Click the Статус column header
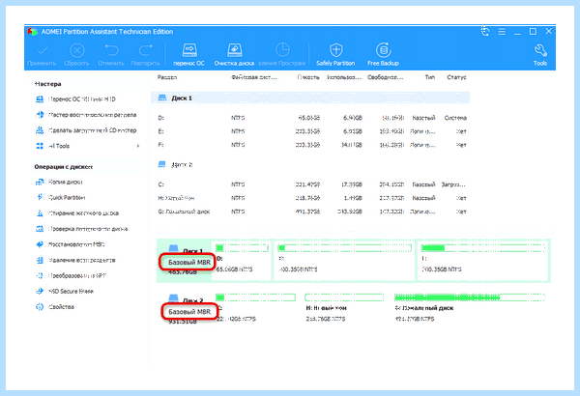 [x=456, y=77]
